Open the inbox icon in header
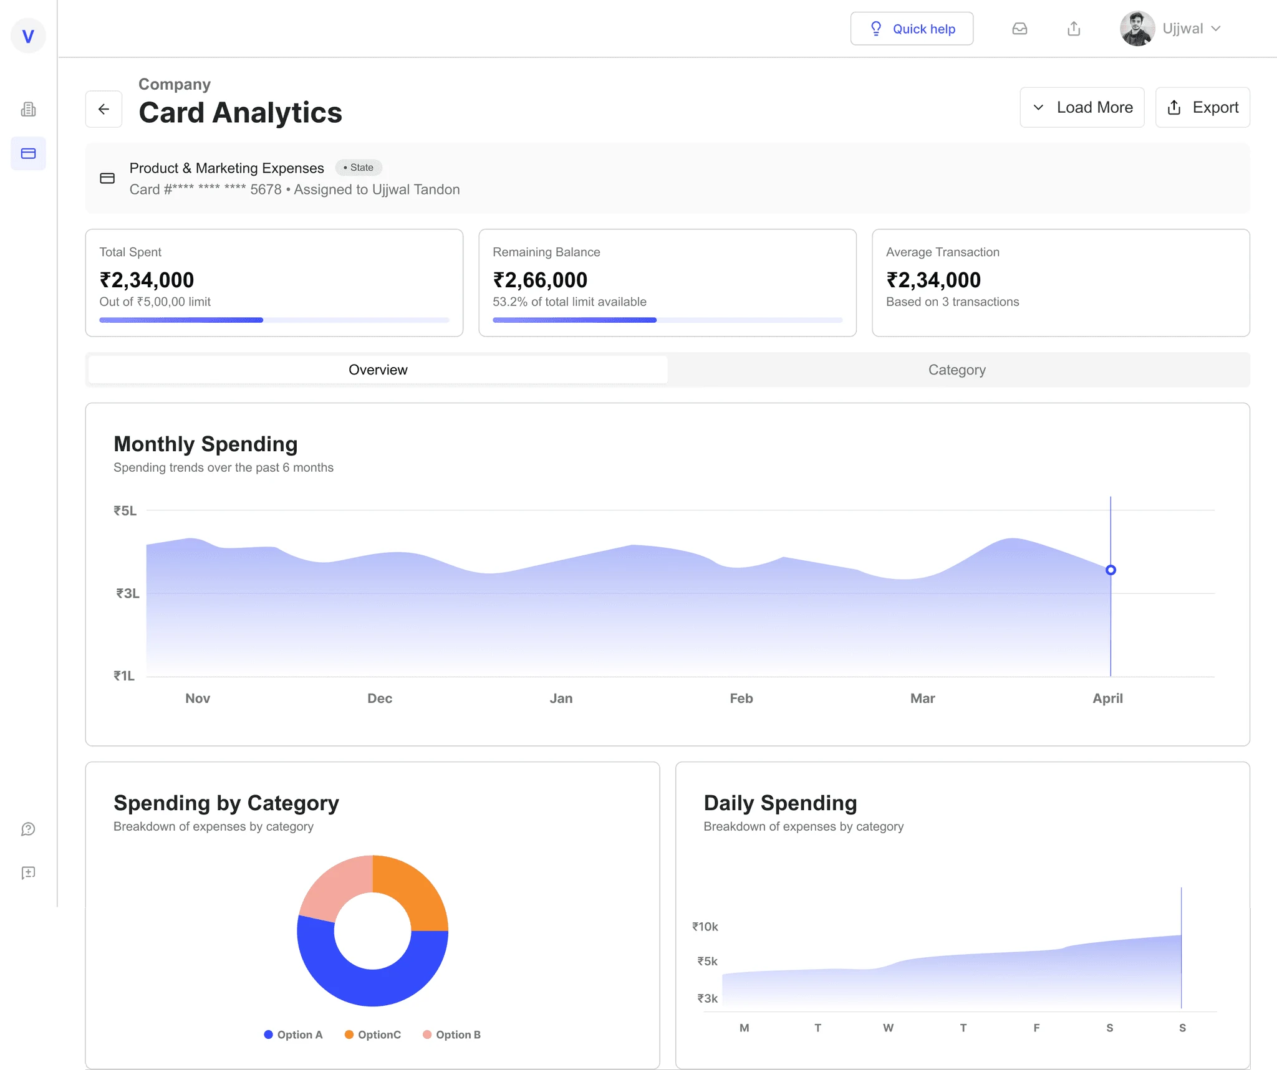Image resolution: width=1277 pixels, height=1070 pixels. [x=1019, y=29]
